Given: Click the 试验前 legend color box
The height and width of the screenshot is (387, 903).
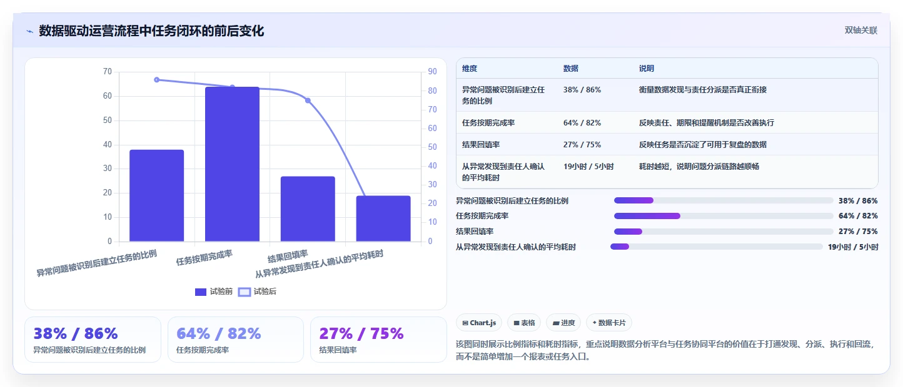Looking at the screenshot, I should [201, 291].
